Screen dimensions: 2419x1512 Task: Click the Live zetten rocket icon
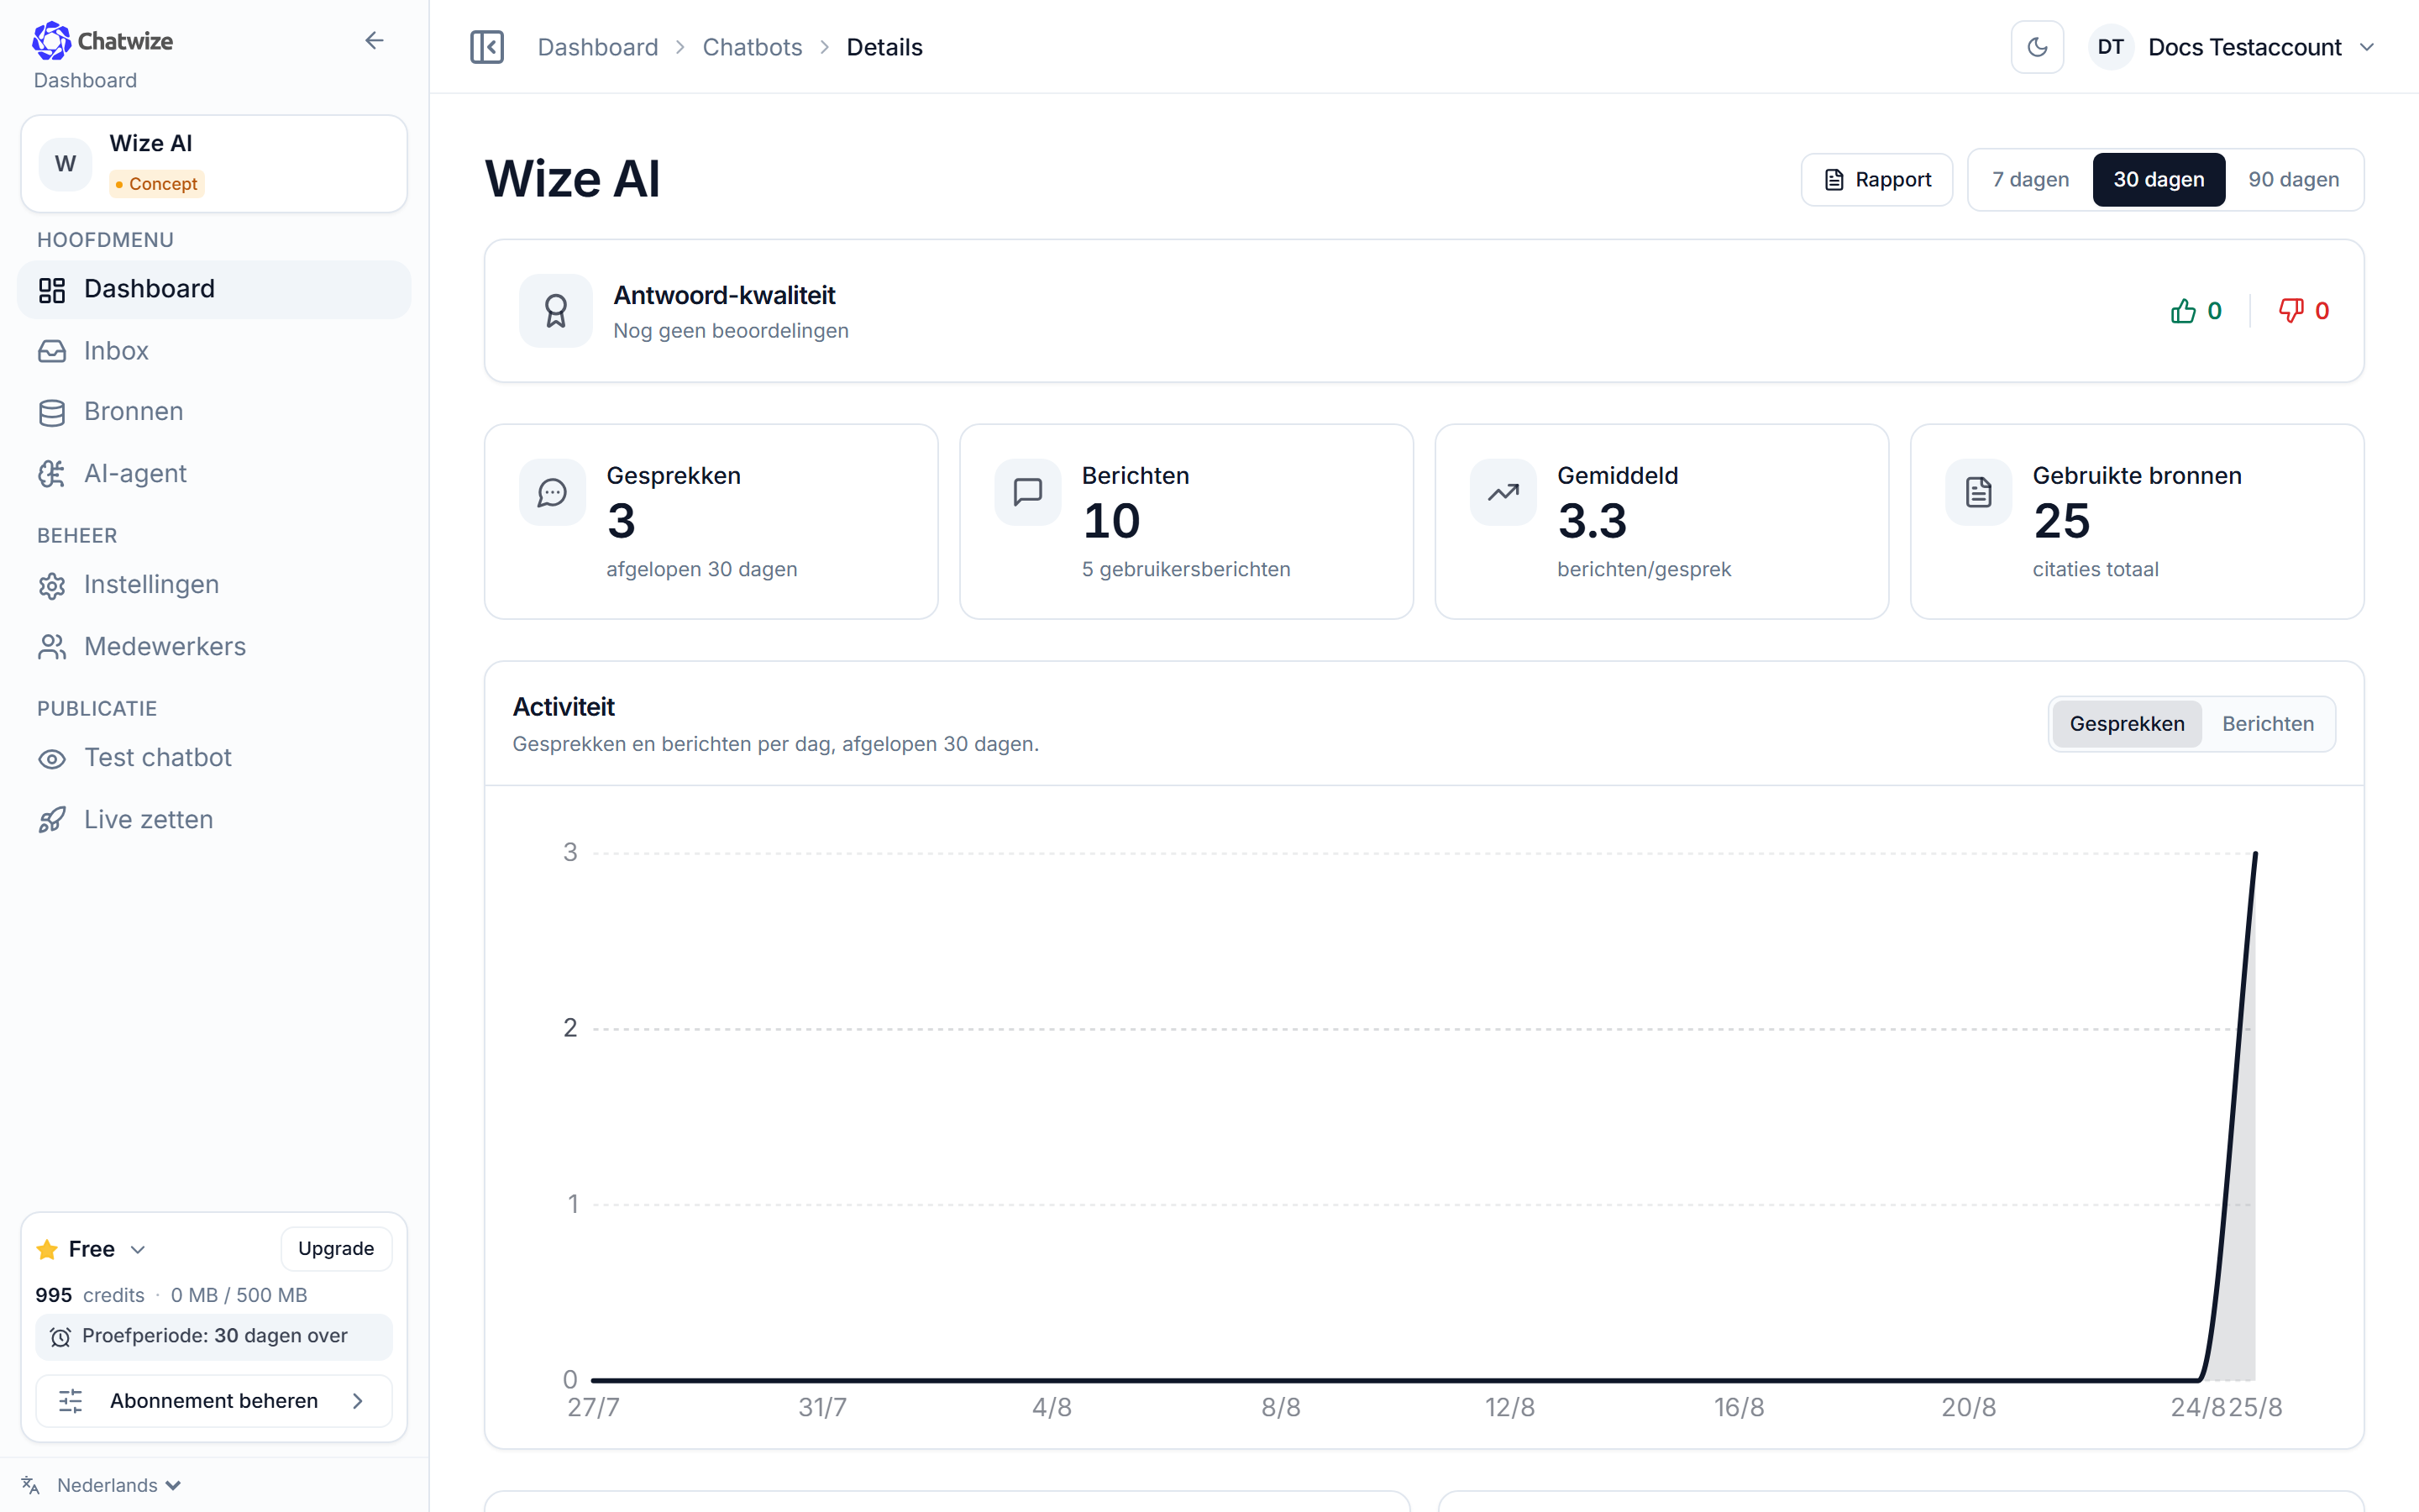(x=52, y=820)
